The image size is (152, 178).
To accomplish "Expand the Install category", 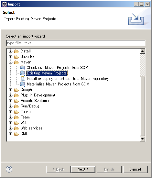I will [x=10, y=51].
